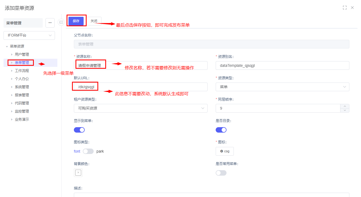Screen dimensions: 361x197
Task: Select 工作流程 in the menu tree
Action: pyautogui.click(x=22, y=71)
